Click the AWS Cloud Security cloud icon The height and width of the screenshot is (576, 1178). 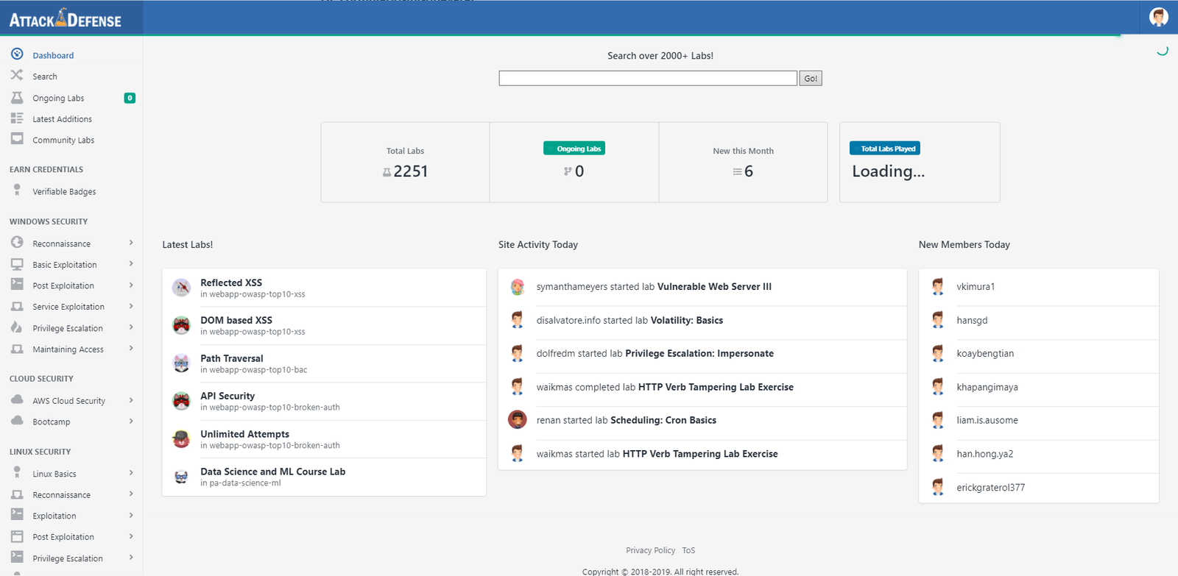pos(17,399)
